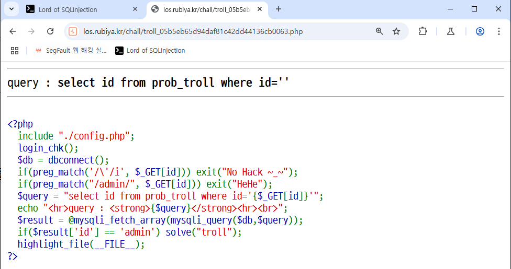Select the los.rubiya.kr troll tab

pos(207,9)
